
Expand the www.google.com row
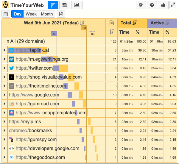tap(4, 95)
